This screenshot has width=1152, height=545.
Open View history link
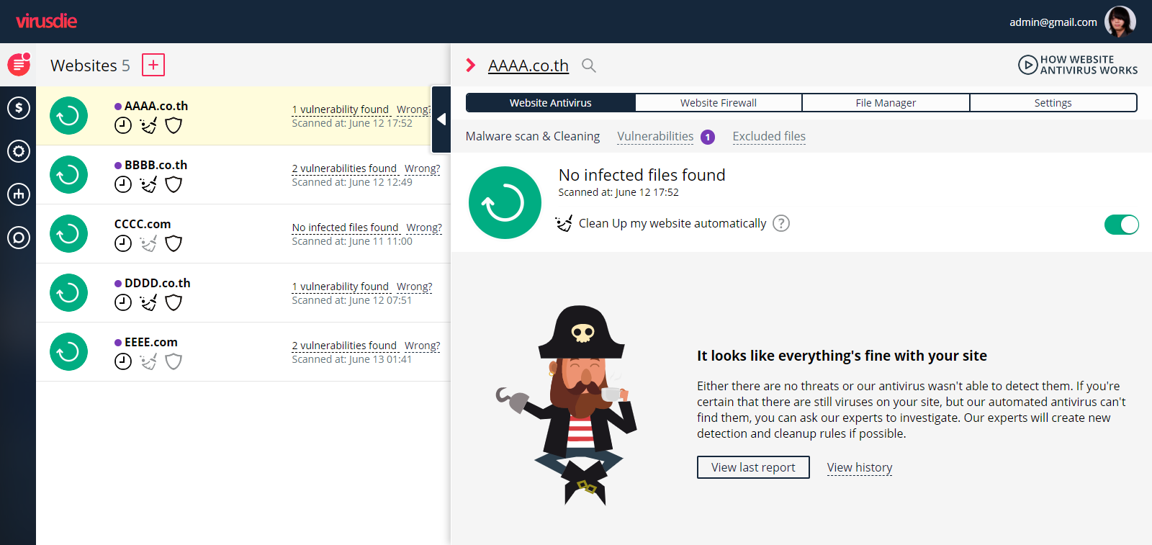click(x=860, y=467)
